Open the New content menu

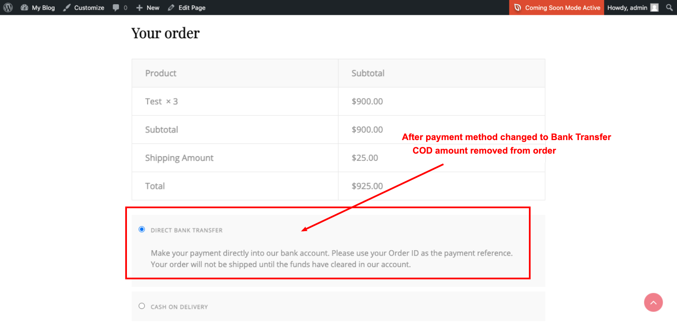148,8
